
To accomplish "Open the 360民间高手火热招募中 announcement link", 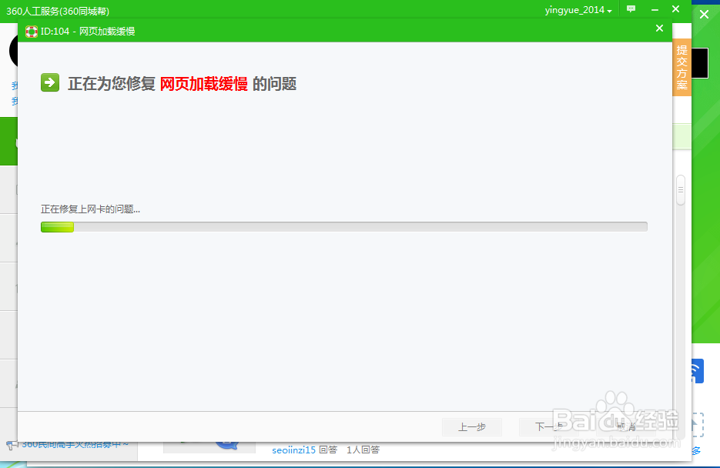I will click(75, 444).
